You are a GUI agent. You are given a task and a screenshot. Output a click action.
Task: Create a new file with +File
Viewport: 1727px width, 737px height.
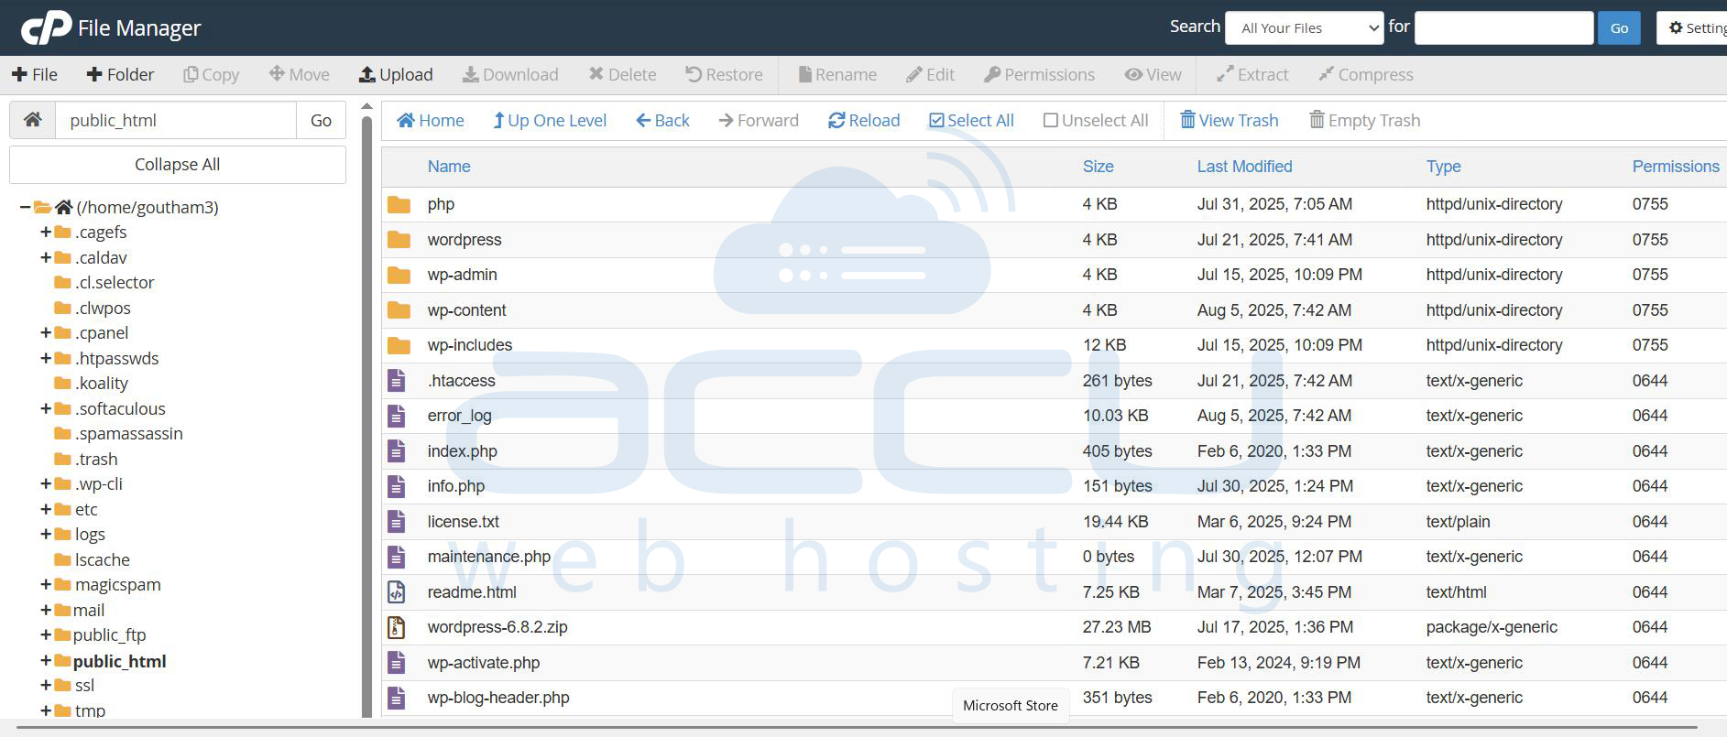tap(34, 75)
